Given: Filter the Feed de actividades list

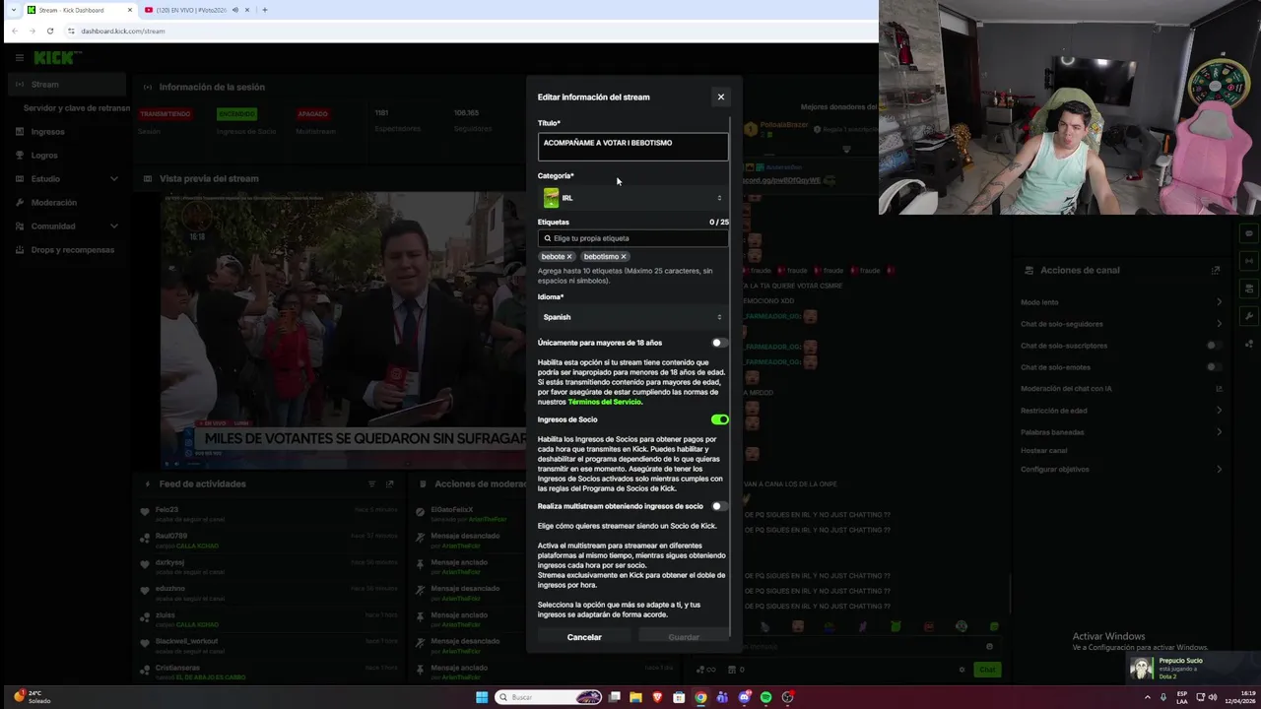Looking at the screenshot, I should 371,484.
